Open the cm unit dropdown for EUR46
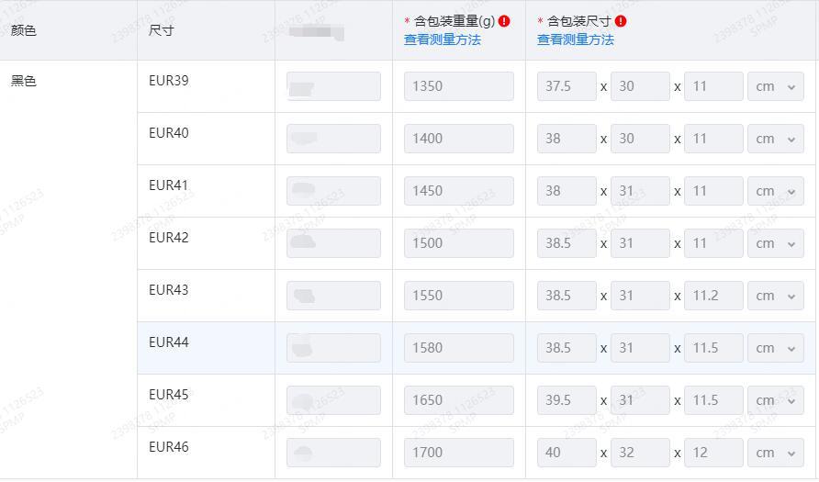The width and height of the screenshot is (819, 482). 775,453
